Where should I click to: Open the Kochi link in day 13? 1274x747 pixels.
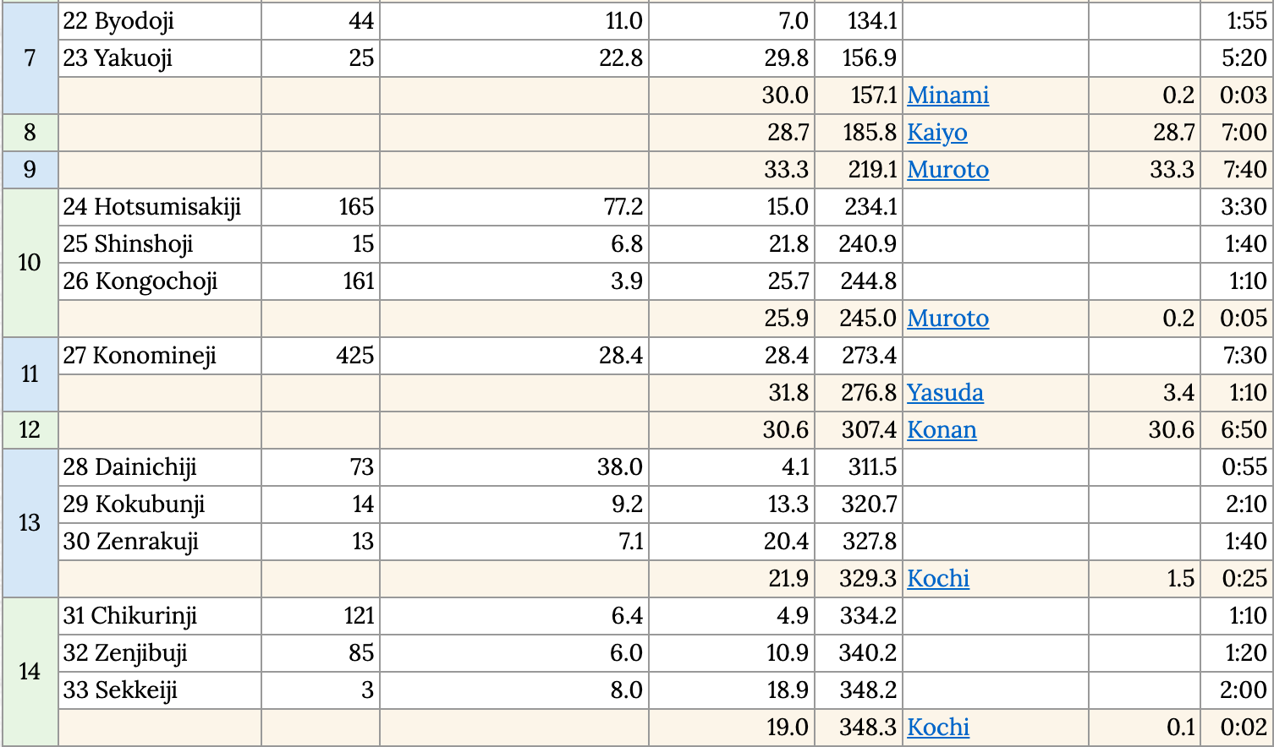(x=938, y=579)
